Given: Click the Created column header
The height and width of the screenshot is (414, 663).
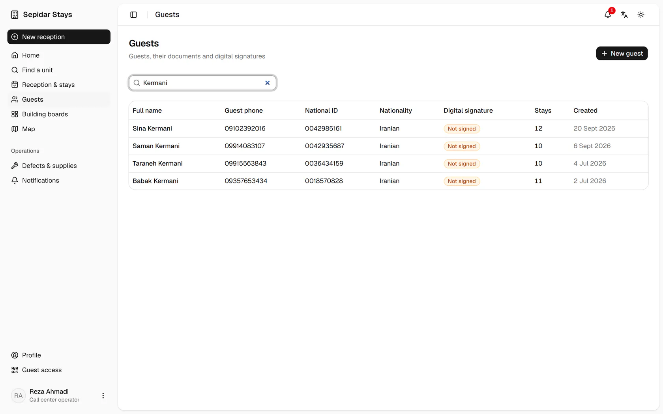Looking at the screenshot, I should click(585, 110).
